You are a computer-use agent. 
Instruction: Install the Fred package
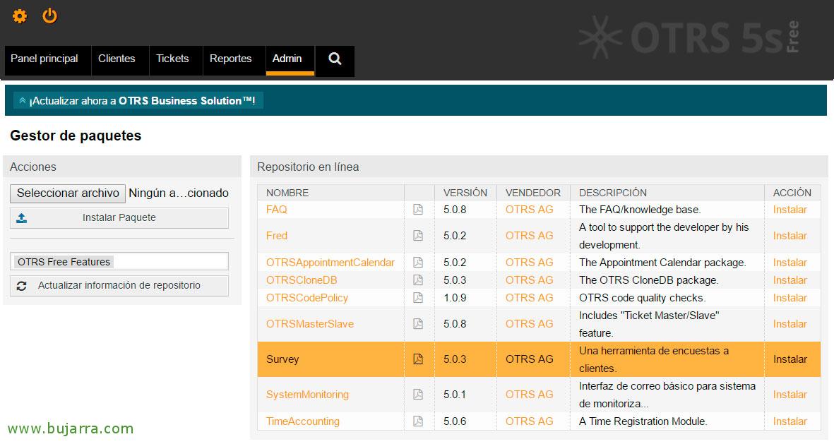point(790,236)
